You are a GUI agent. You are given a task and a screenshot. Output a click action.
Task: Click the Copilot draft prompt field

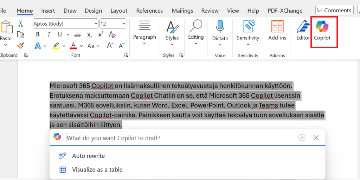coord(179,138)
